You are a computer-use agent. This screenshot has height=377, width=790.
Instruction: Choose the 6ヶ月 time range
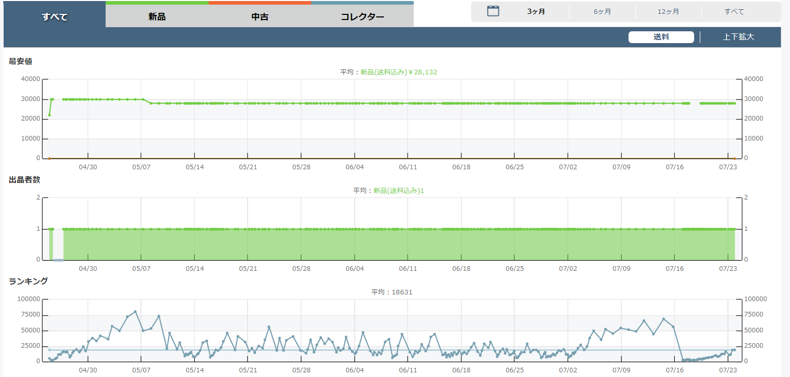click(602, 11)
